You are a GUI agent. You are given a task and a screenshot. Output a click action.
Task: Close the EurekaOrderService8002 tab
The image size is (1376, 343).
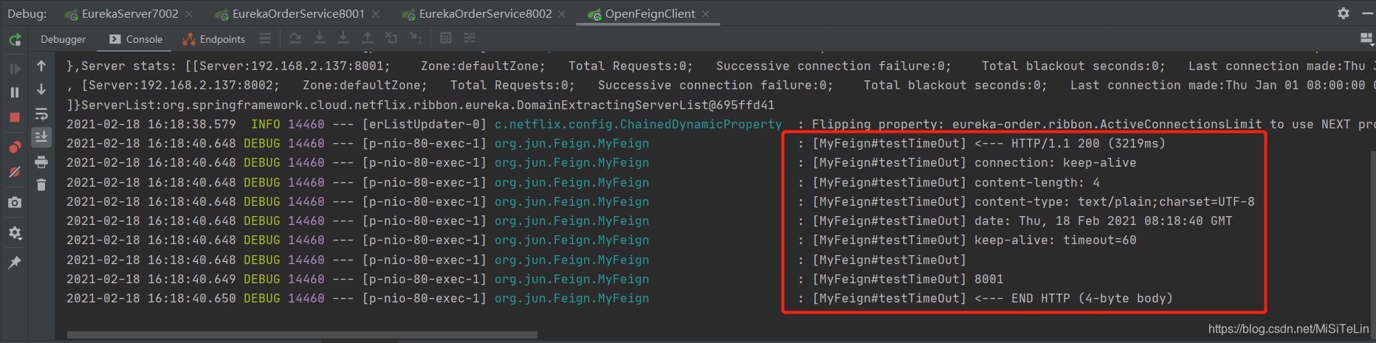click(563, 14)
